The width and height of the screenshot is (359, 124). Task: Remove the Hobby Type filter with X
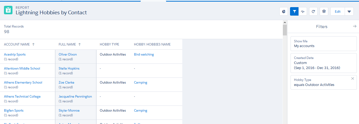click(x=353, y=79)
